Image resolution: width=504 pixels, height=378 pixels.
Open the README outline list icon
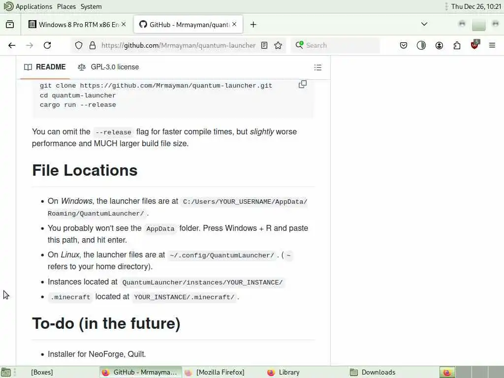coord(318,67)
